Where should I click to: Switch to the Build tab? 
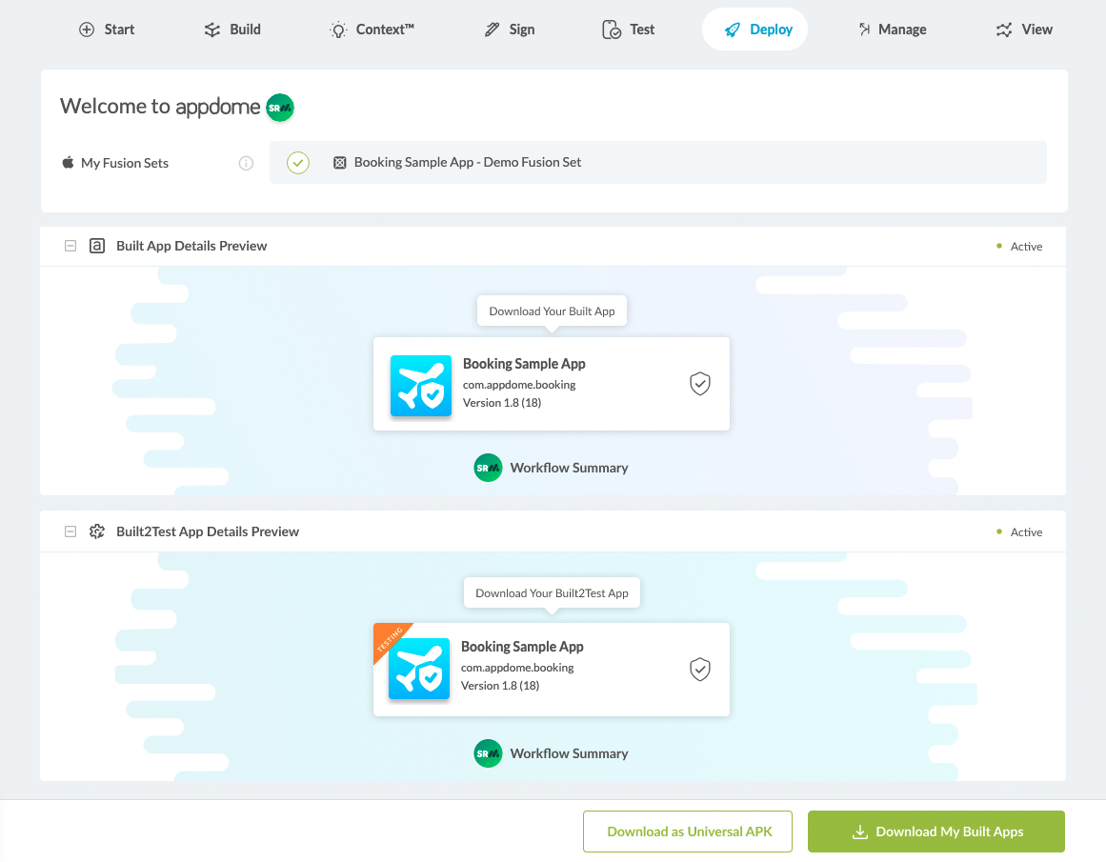pyautogui.click(x=232, y=30)
